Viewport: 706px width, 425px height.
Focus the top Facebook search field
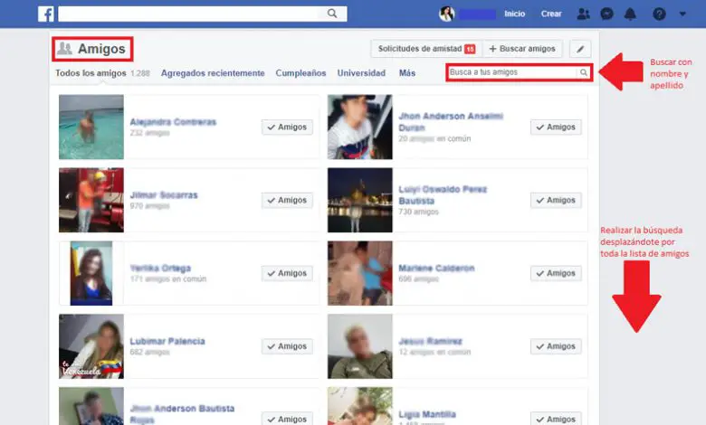point(203,14)
